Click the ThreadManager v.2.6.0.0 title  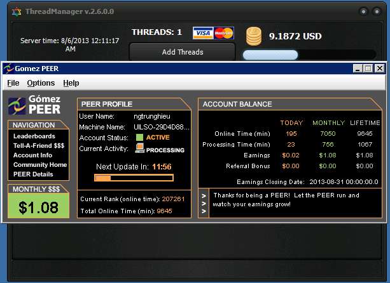[69, 11]
